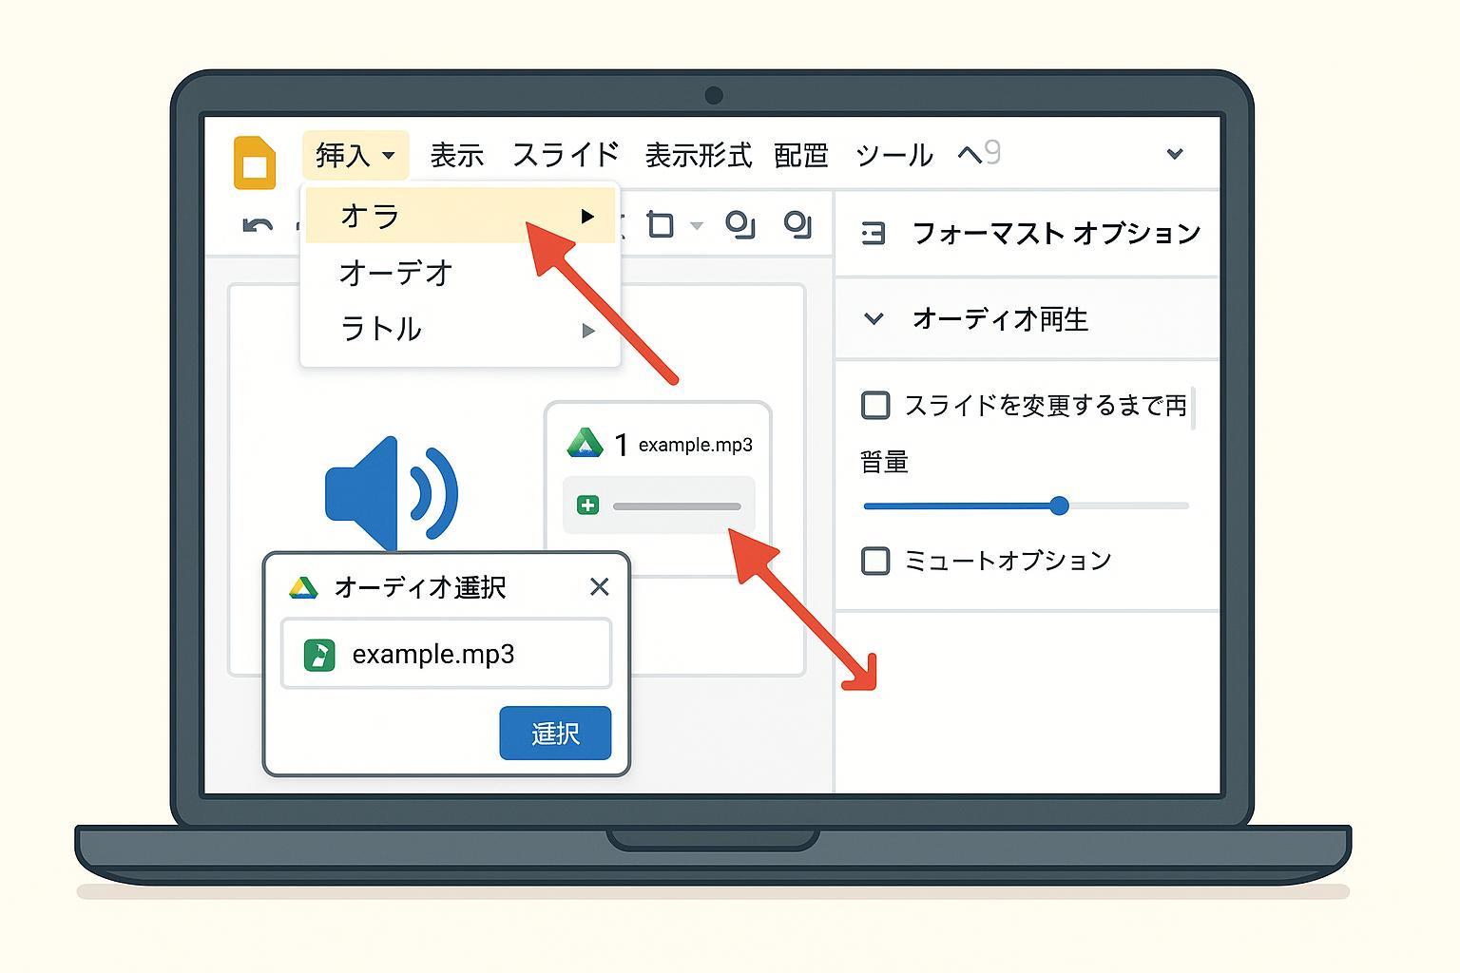This screenshot has height=973, width=1460.
Task: Open the 挿入 dropdown menu
Action: pyautogui.click(x=355, y=155)
